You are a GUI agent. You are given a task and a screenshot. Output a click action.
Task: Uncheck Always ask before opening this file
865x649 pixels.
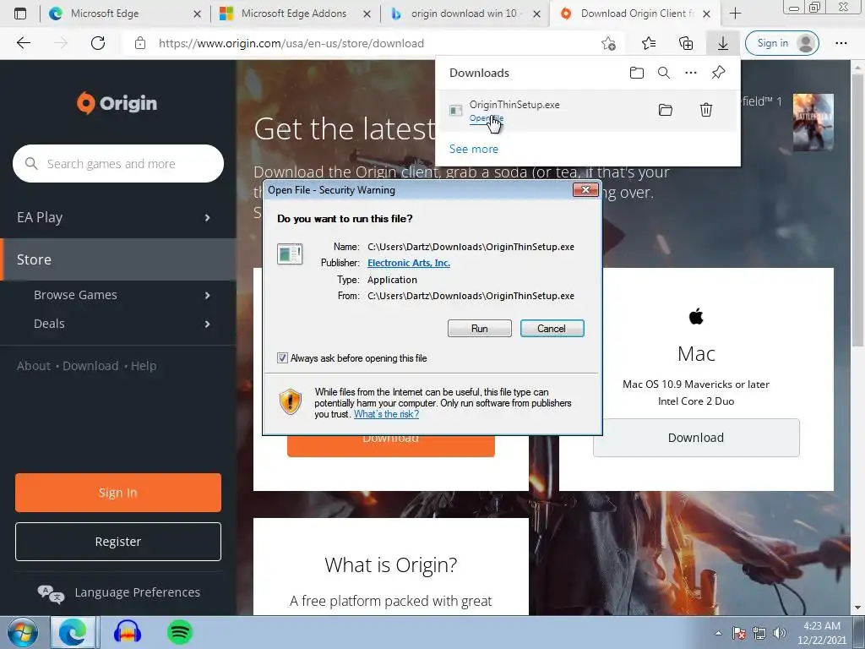(282, 358)
